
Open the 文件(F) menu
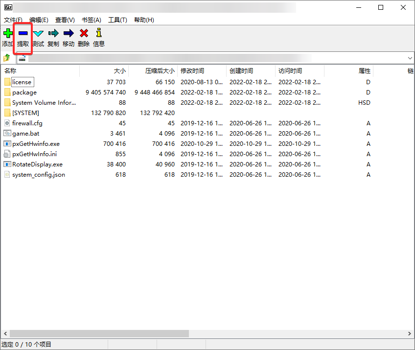(x=13, y=20)
